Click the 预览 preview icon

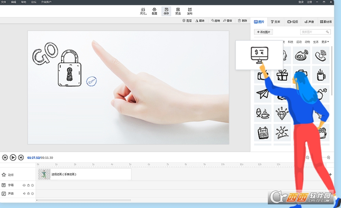pyautogui.click(x=178, y=11)
